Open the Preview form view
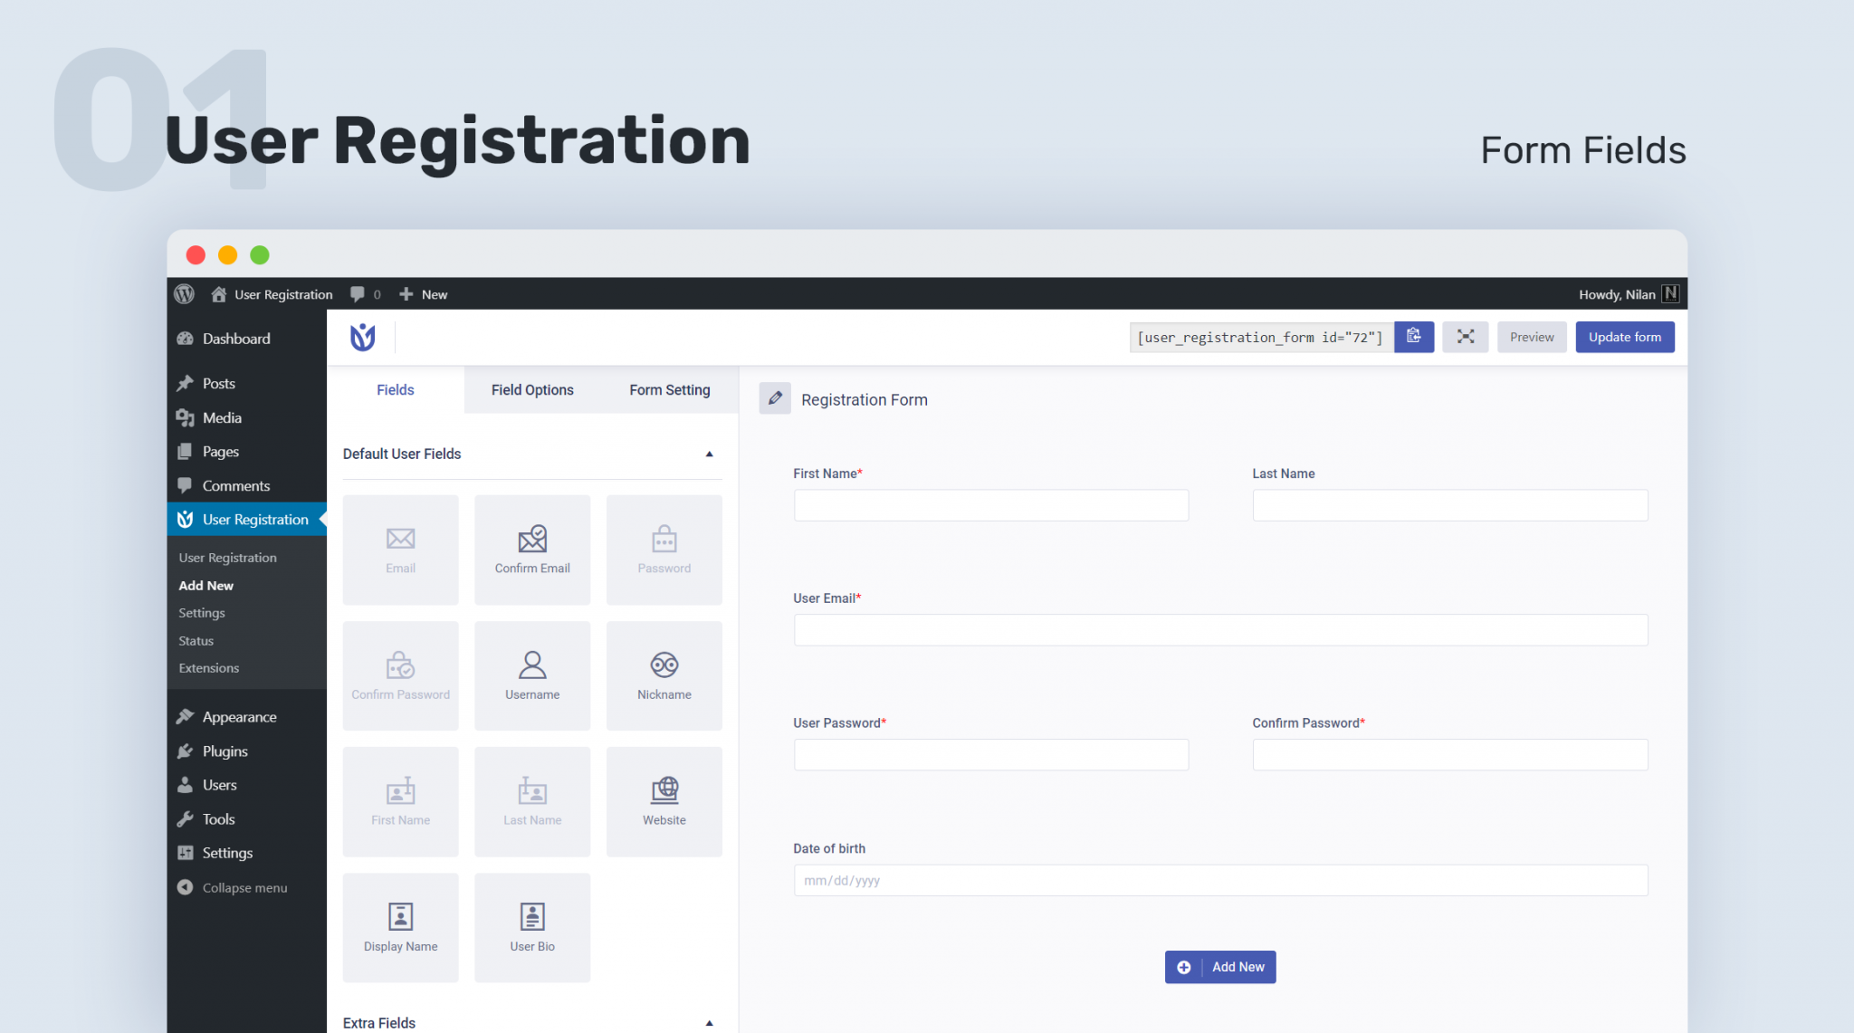The image size is (1854, 1033). tap(1531, 336)
